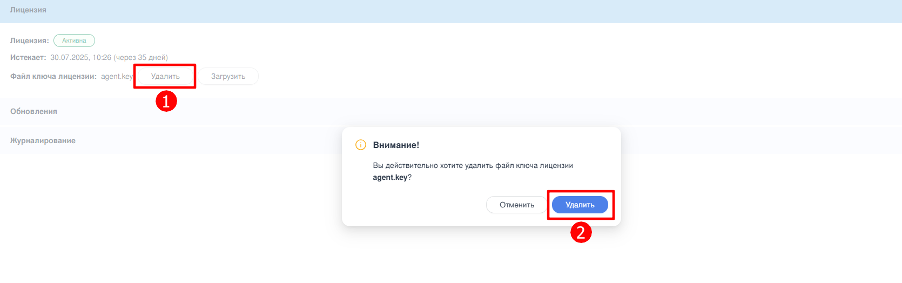Click the red circle marker number 1
This screenshot has height=283, width=902.
coord(166,101)
